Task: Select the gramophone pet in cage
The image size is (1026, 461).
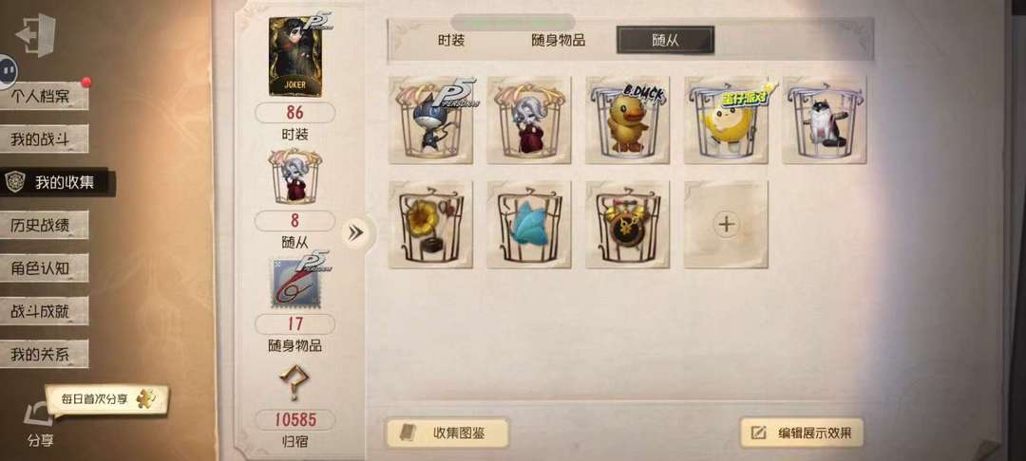Action: 430,225
